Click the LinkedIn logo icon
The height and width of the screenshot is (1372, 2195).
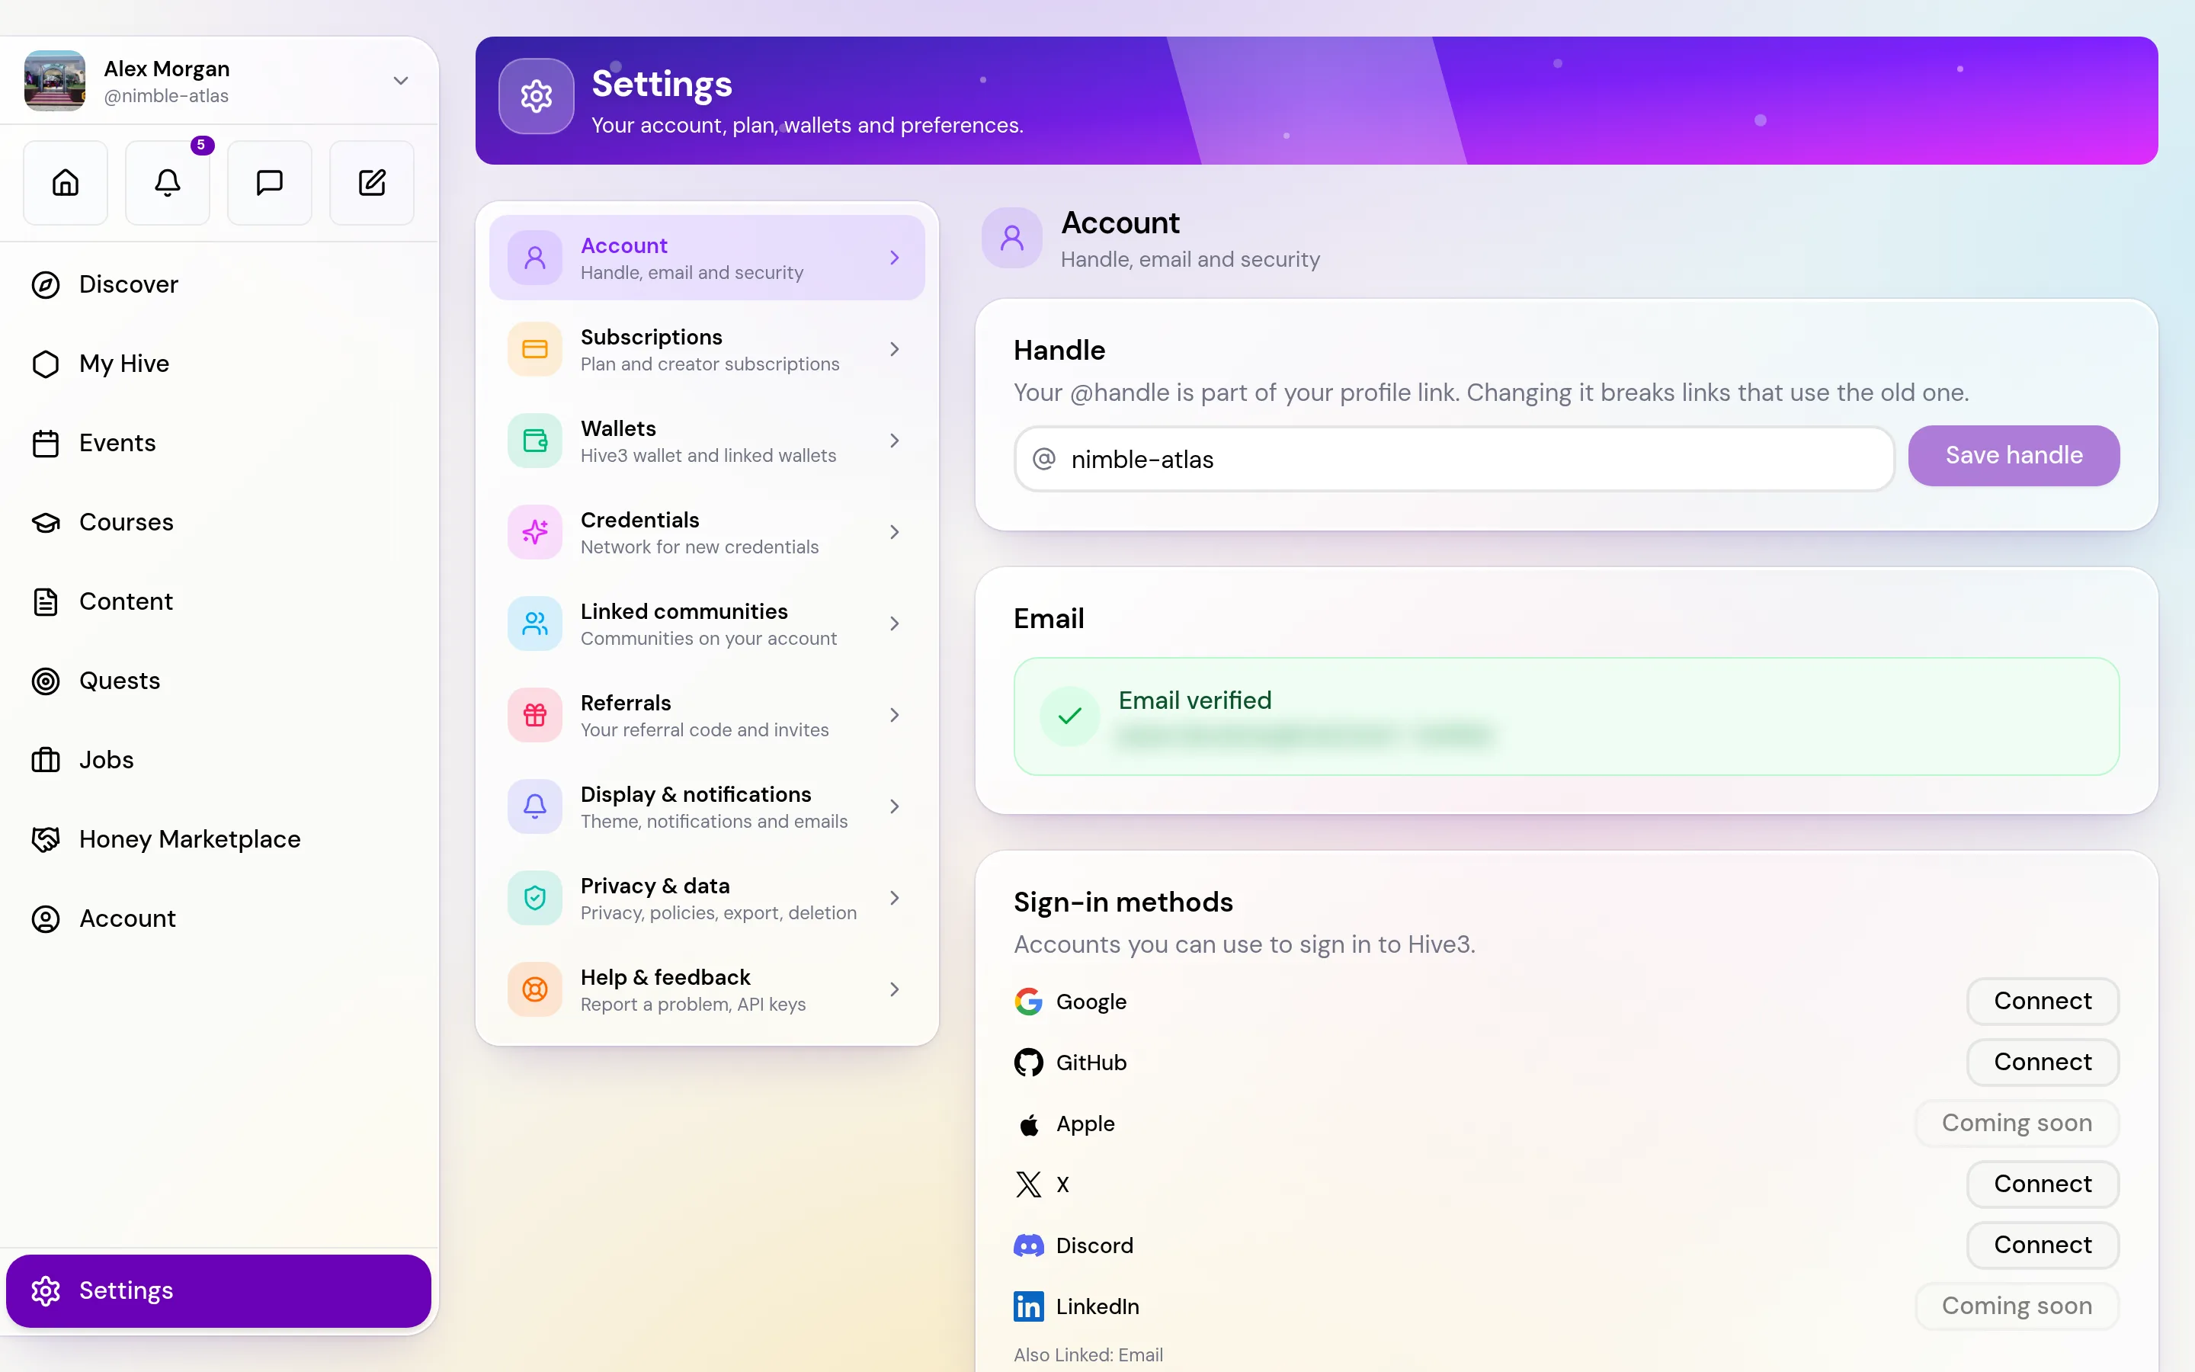(1029, 1306)
